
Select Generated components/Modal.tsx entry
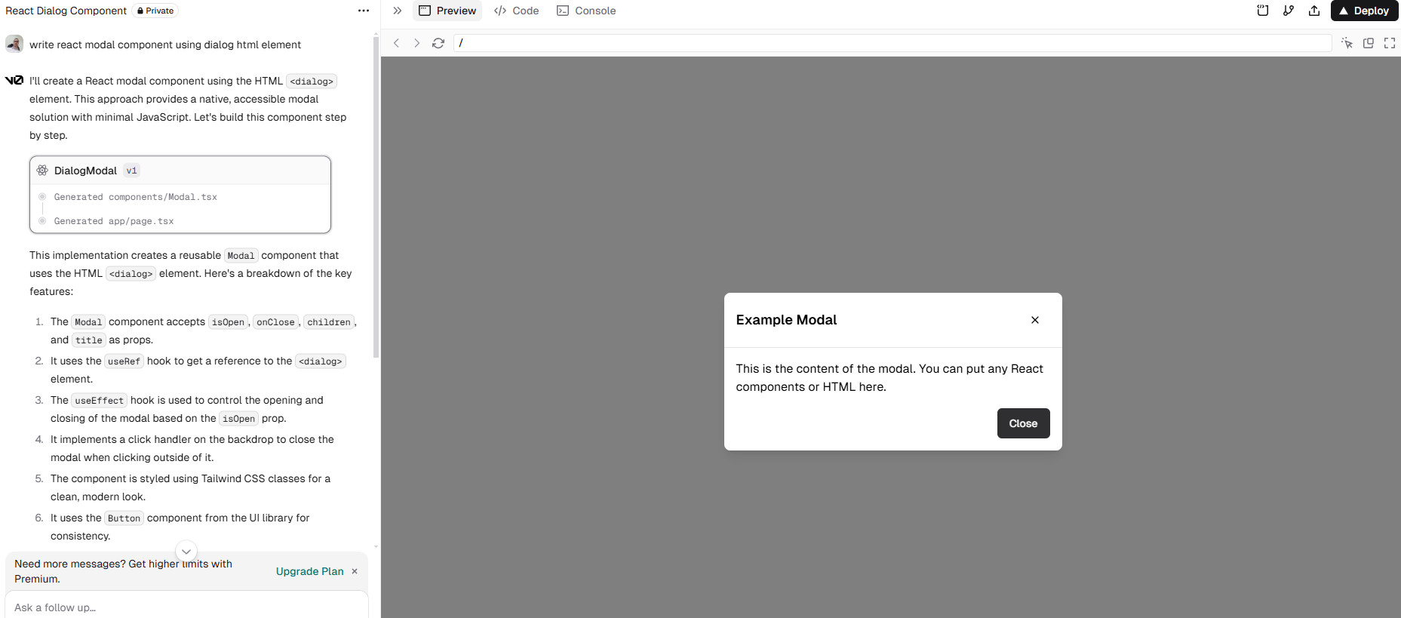point(135,197)
